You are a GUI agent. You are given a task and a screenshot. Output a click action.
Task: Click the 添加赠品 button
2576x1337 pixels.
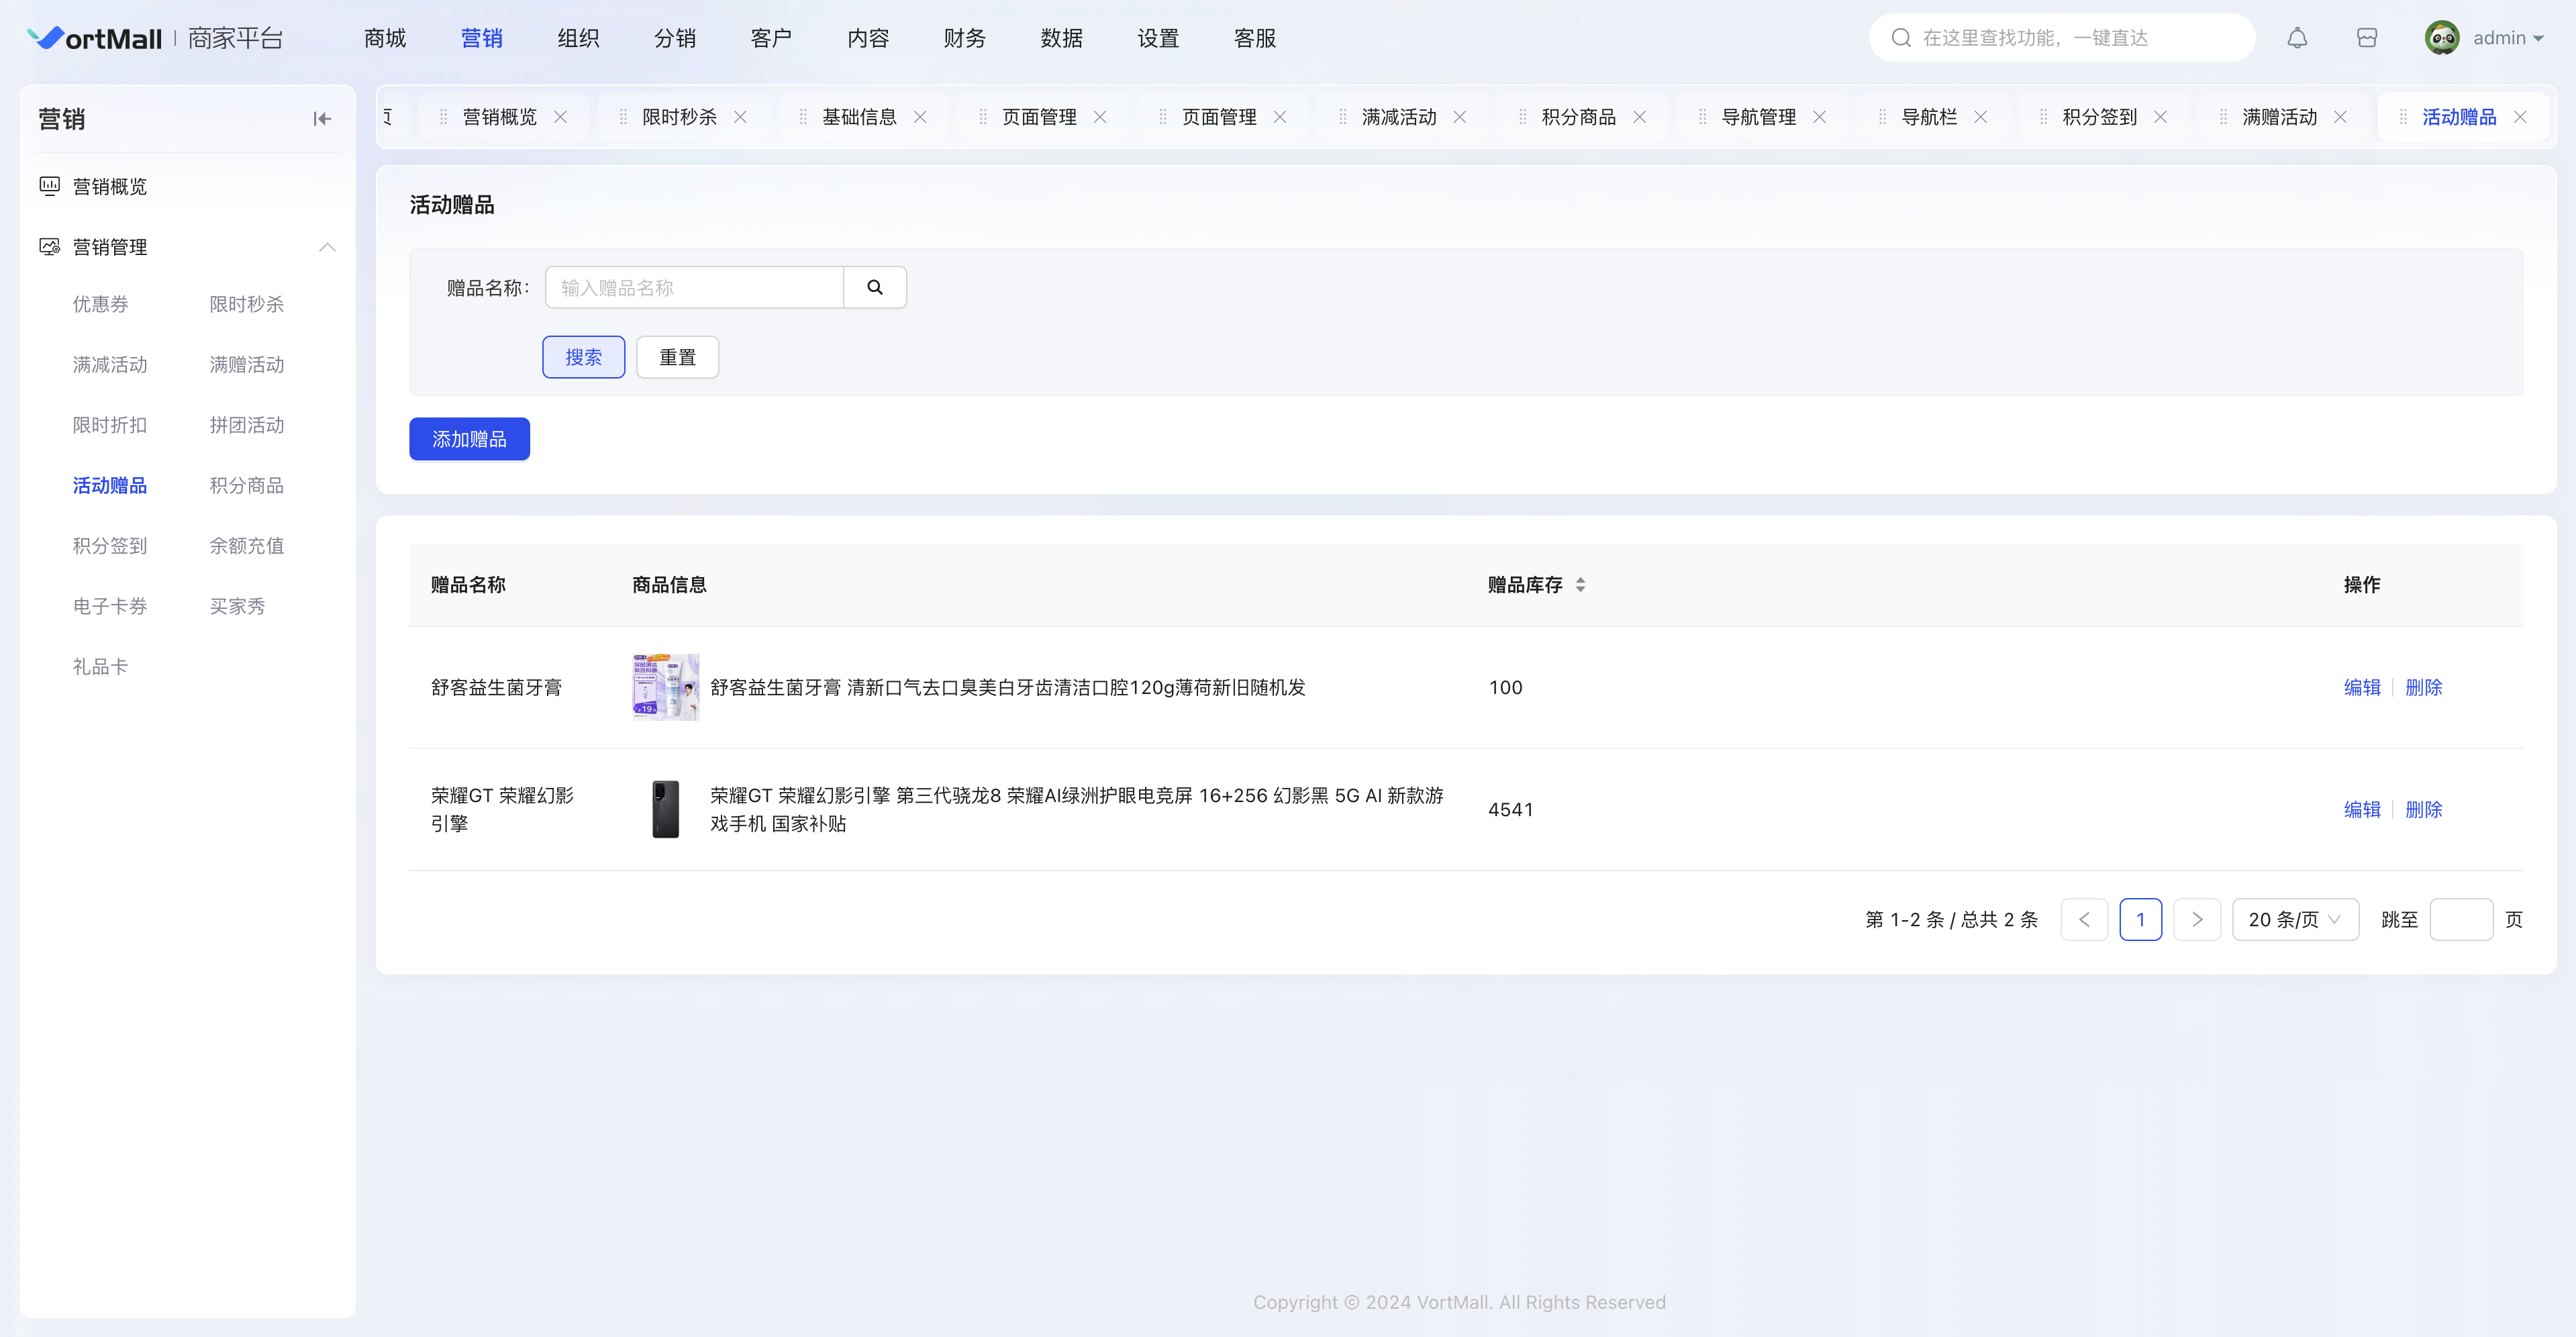469,439
